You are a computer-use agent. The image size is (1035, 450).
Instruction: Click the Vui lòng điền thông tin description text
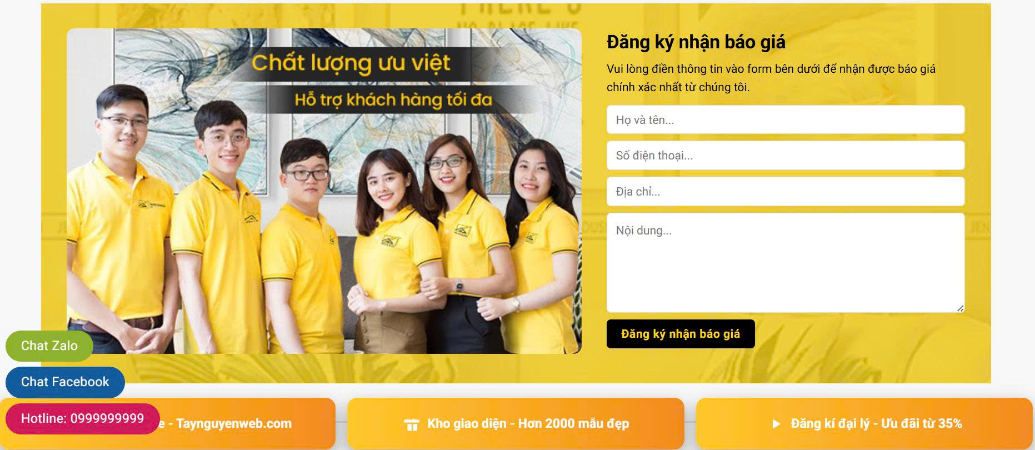[x=771, y=78]
